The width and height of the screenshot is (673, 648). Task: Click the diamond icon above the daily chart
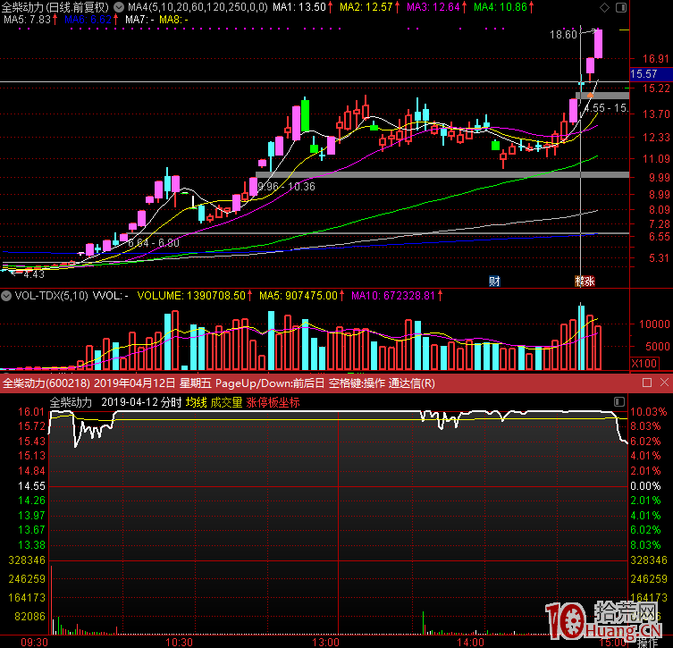604,8
